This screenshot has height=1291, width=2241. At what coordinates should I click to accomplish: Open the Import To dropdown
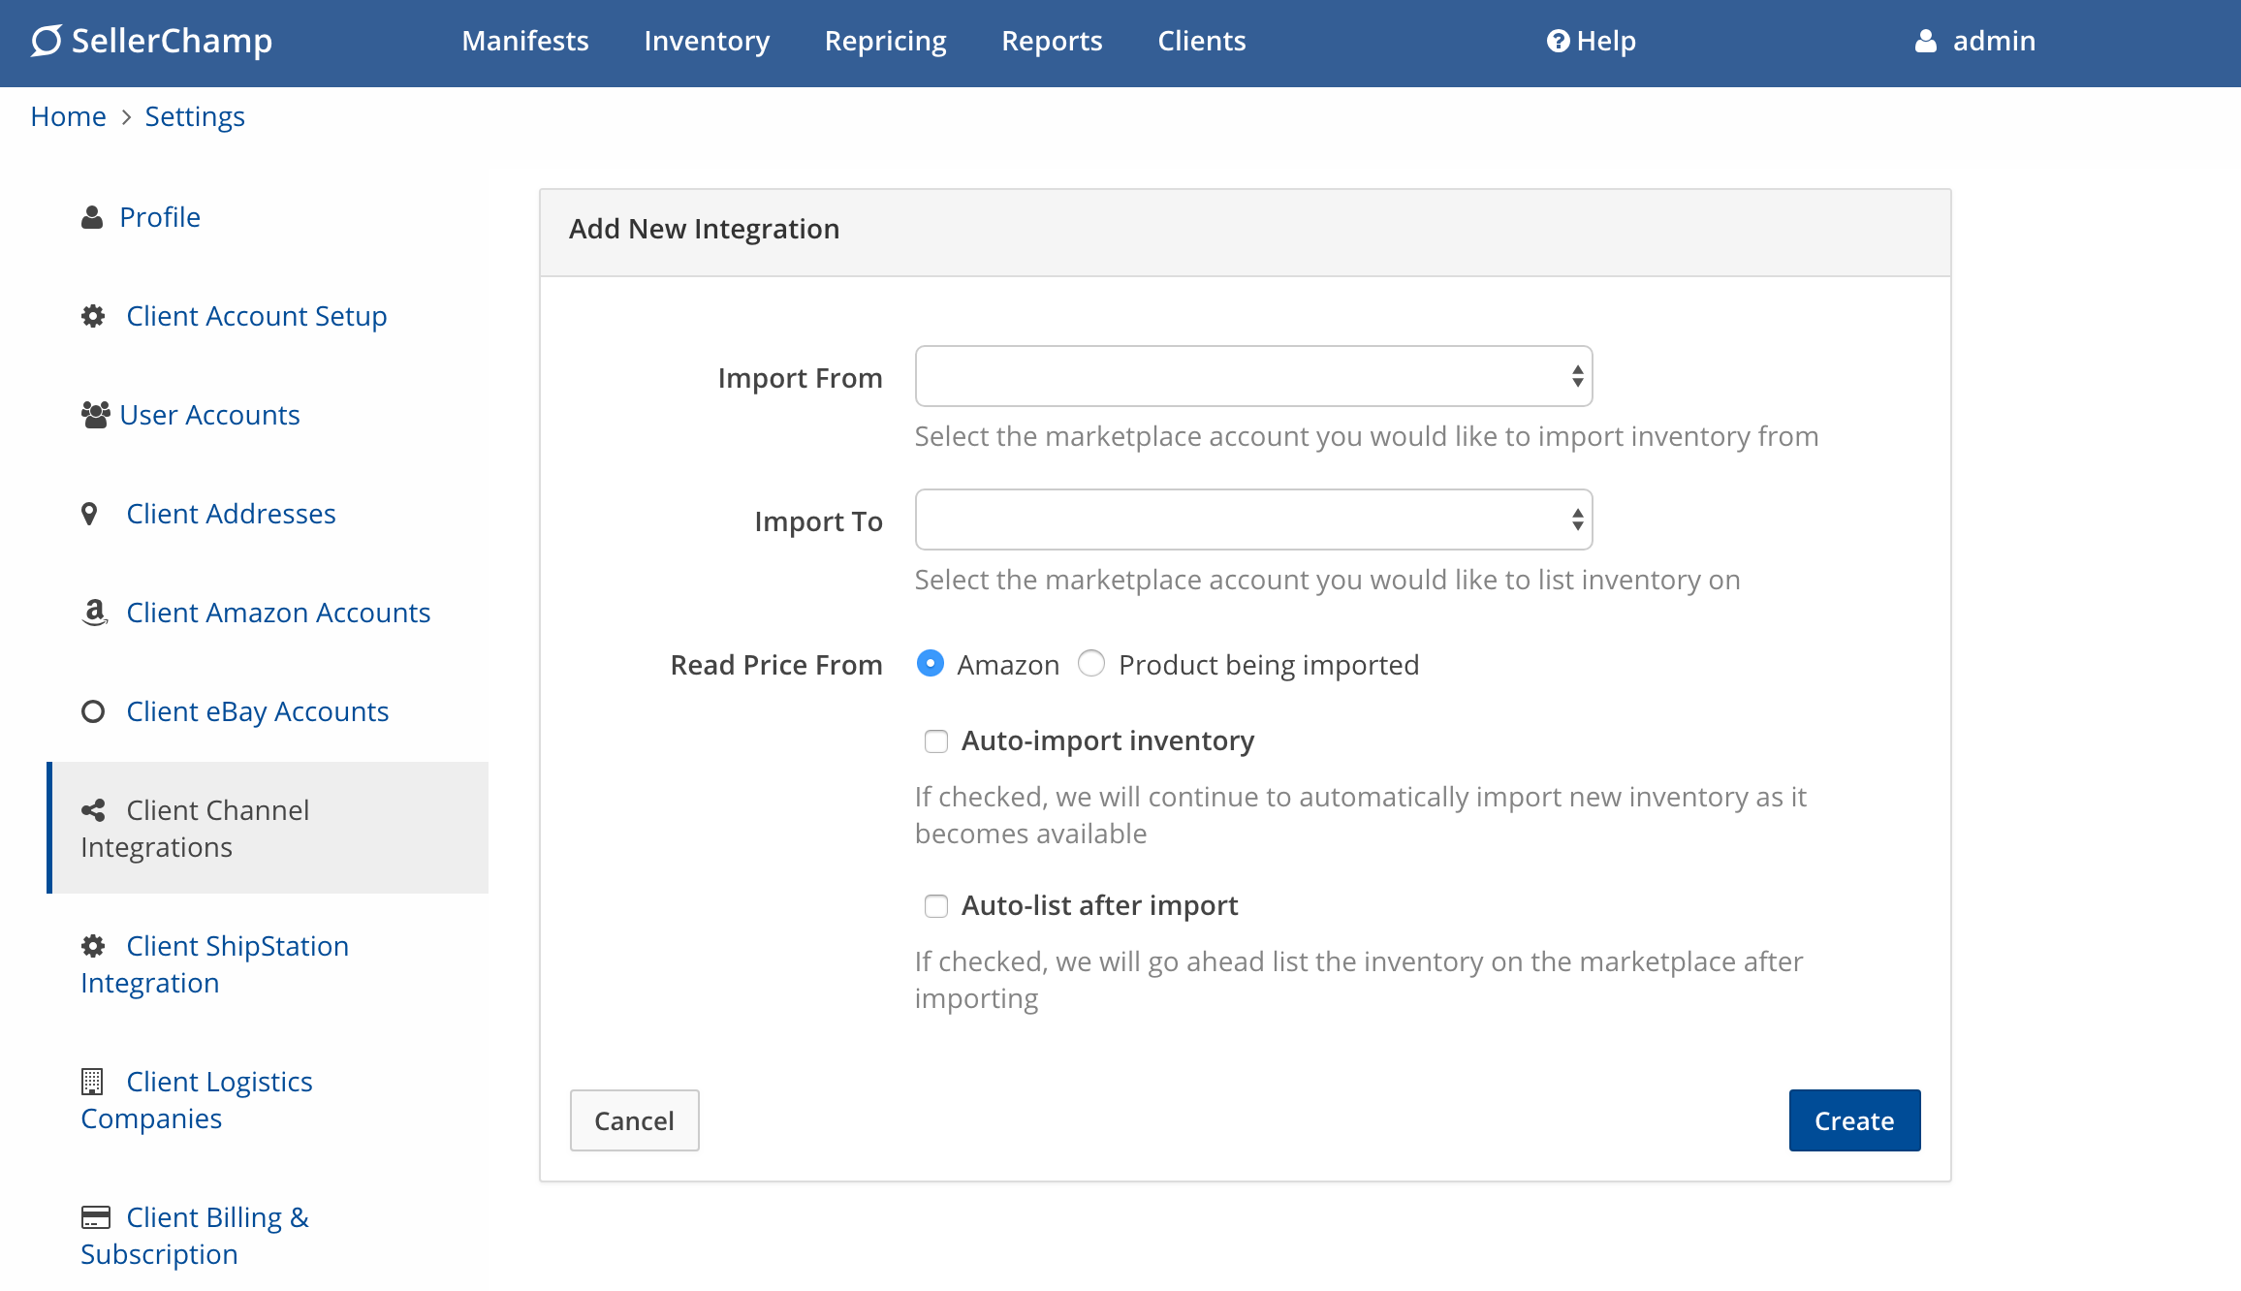point(1253,520)
